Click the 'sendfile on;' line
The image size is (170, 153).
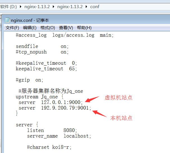pyautogui.click(x=42, y=47)
